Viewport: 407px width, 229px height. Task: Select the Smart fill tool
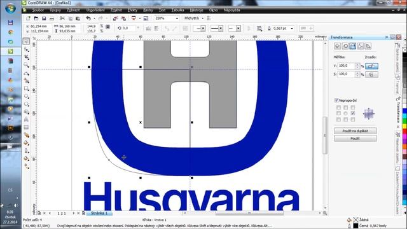pos(26,81)
